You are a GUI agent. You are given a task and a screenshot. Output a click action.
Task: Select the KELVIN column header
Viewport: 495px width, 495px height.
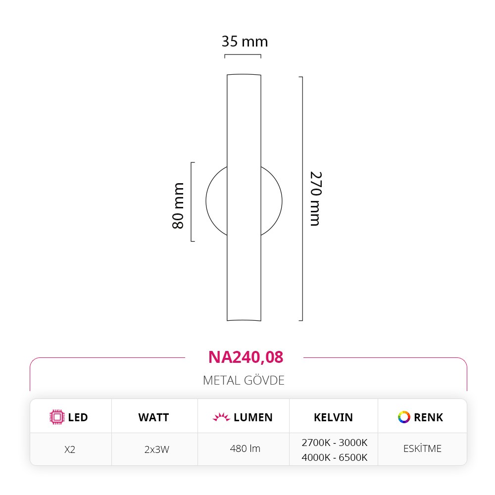[333, 417]
